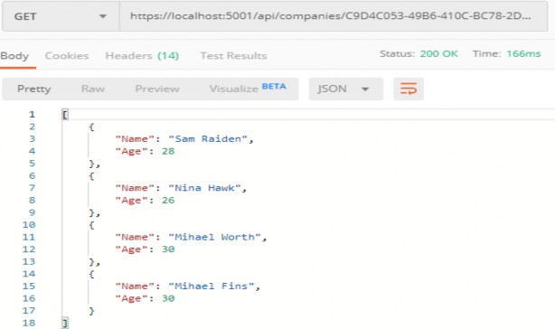Image resolution: width=555 pixels, height=329 pixels.
Task: Click the Age value on line 16
Action: pos(168,298)
